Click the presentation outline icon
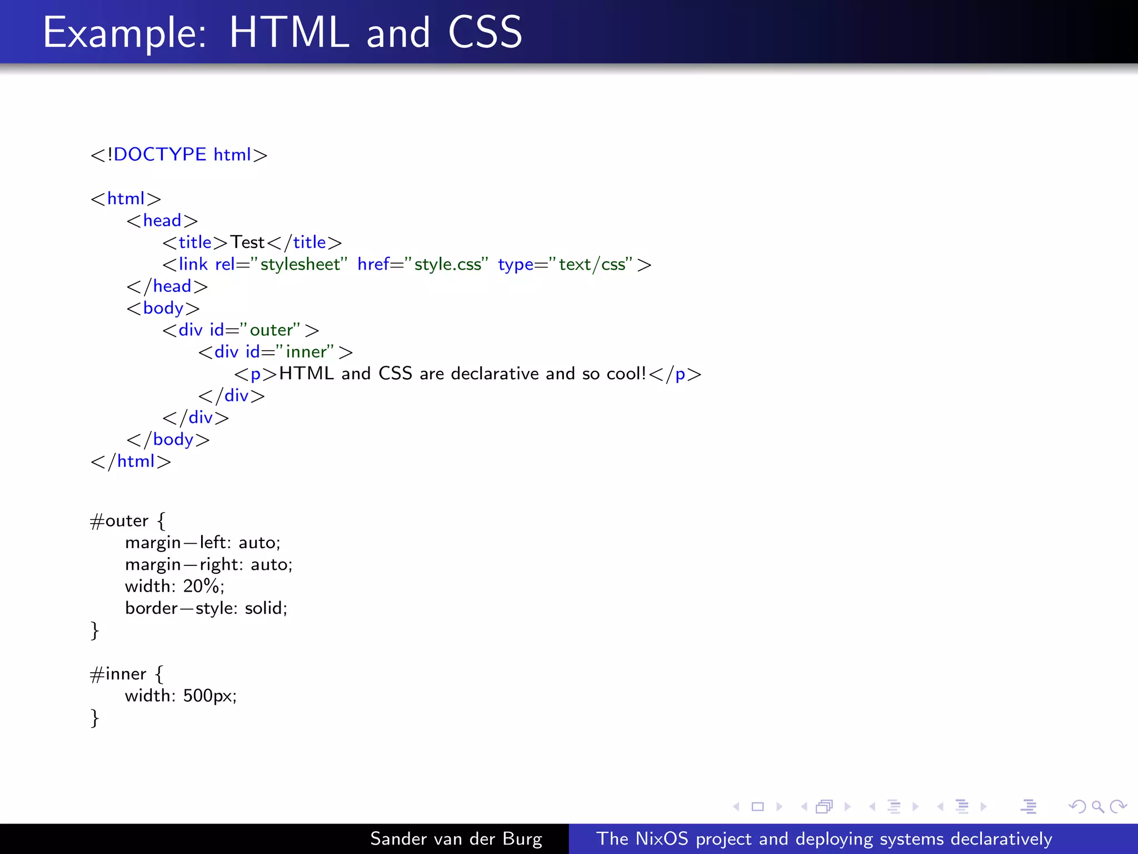This screenshot has width=1138, height=854. pyautogui.click(x=1029, y=807)
